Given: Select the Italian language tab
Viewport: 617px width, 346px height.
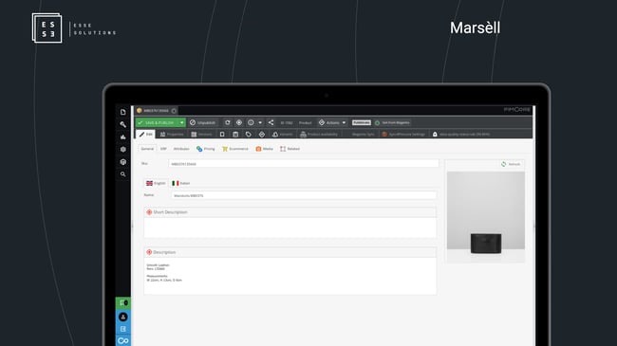Looking at the screenshot, I should tap(181, 183).
